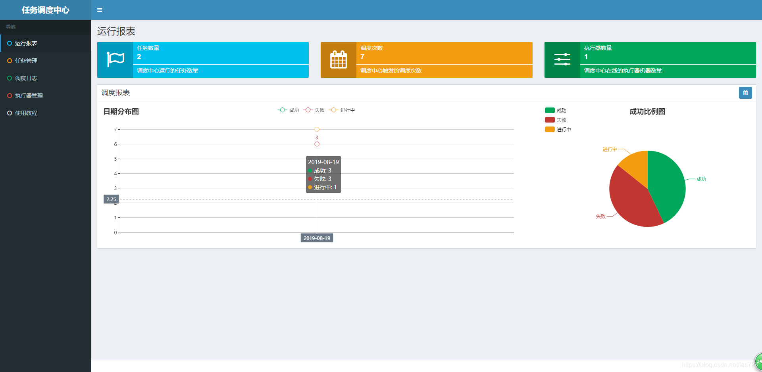Toggle 进行中 series in line chart legend
The image size is (762, 372).
coord(342,110)
